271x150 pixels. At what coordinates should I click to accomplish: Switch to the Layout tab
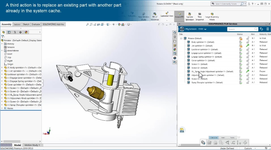[x=17, y=24]
